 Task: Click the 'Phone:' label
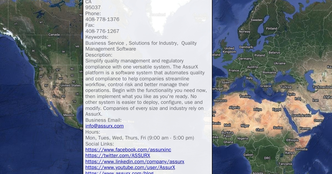coord(93,14)
